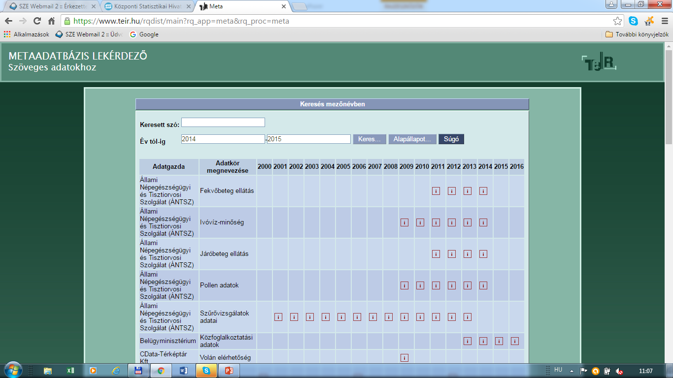Viewport: 673px width, 378px height.
Task: Bookmark this page with the star icon
Action: 617,21
